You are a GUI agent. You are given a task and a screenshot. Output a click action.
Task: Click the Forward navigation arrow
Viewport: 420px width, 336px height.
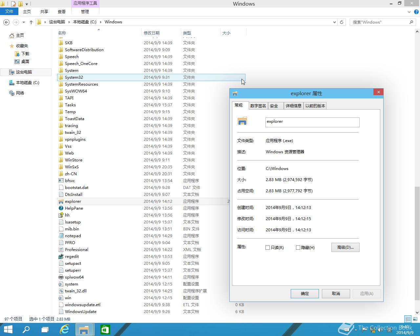coord(15,22)
